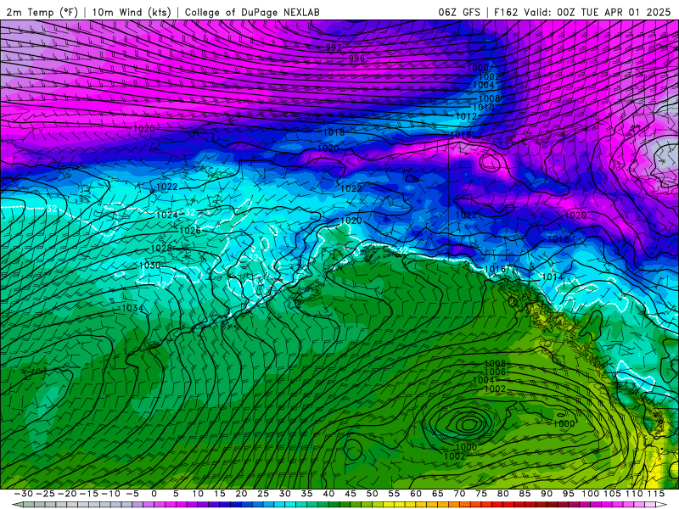Click the -30 value on the temperature scale

[24, 494]
